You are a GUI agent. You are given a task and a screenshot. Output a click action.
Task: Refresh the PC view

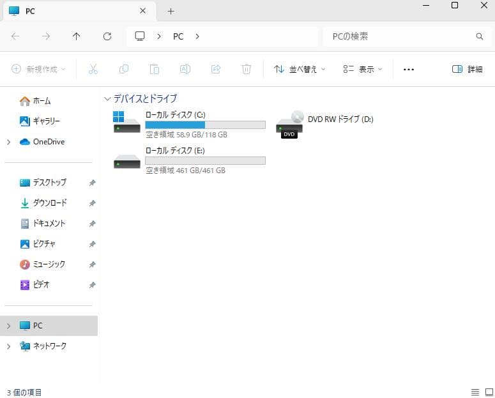(x=107, y=36)
